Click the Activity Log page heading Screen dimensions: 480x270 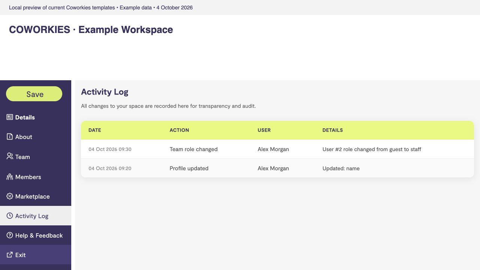click(x=105, y=92)
